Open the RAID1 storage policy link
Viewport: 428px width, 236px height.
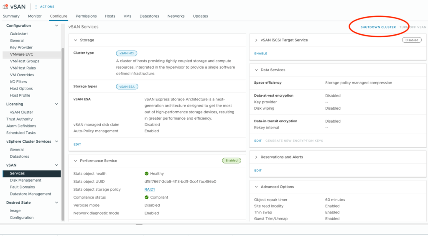[150, 190]
